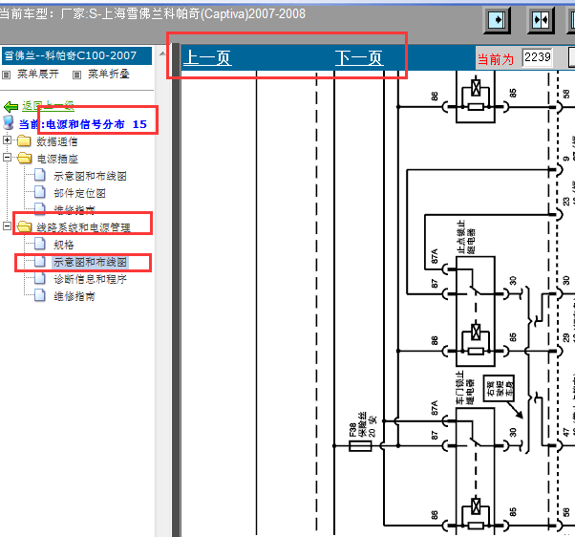Click the 雪佛兰--科帕奇C100-2007 header
The height and width of the screenshot is (537, 575).
(x=77, y=55)
